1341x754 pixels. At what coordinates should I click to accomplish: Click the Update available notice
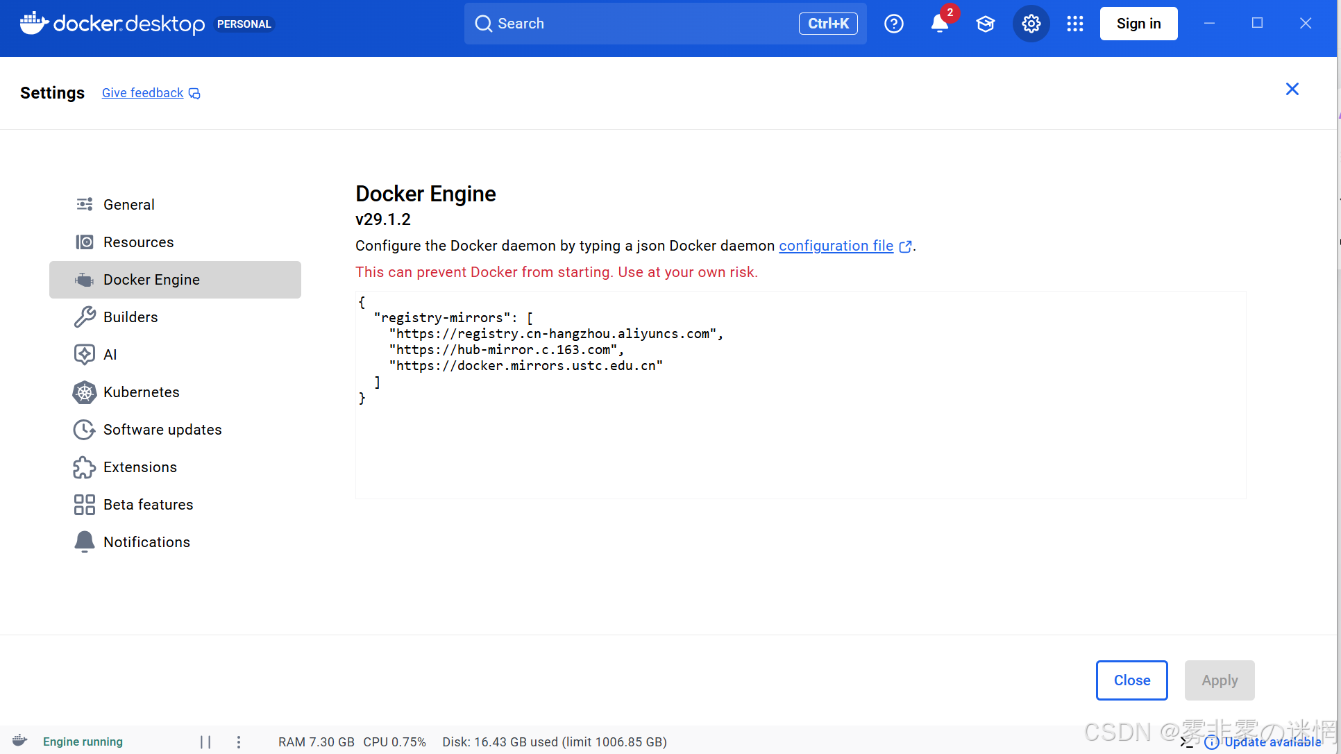tap(1272, 742)
